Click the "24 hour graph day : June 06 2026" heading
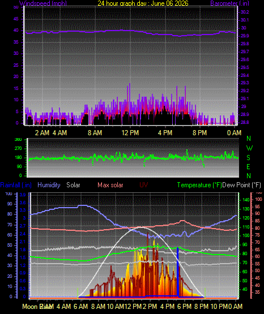Image resolution: width=264 pixels, height=314 pixels. coord(143,3)
